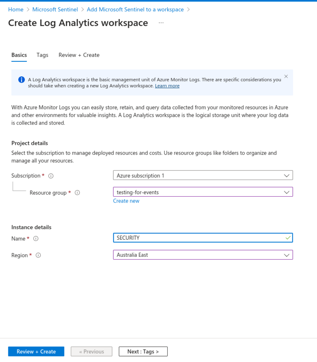The image size is (317, 362).
Task: Click the Region info icon
Action: coord(38,255)
